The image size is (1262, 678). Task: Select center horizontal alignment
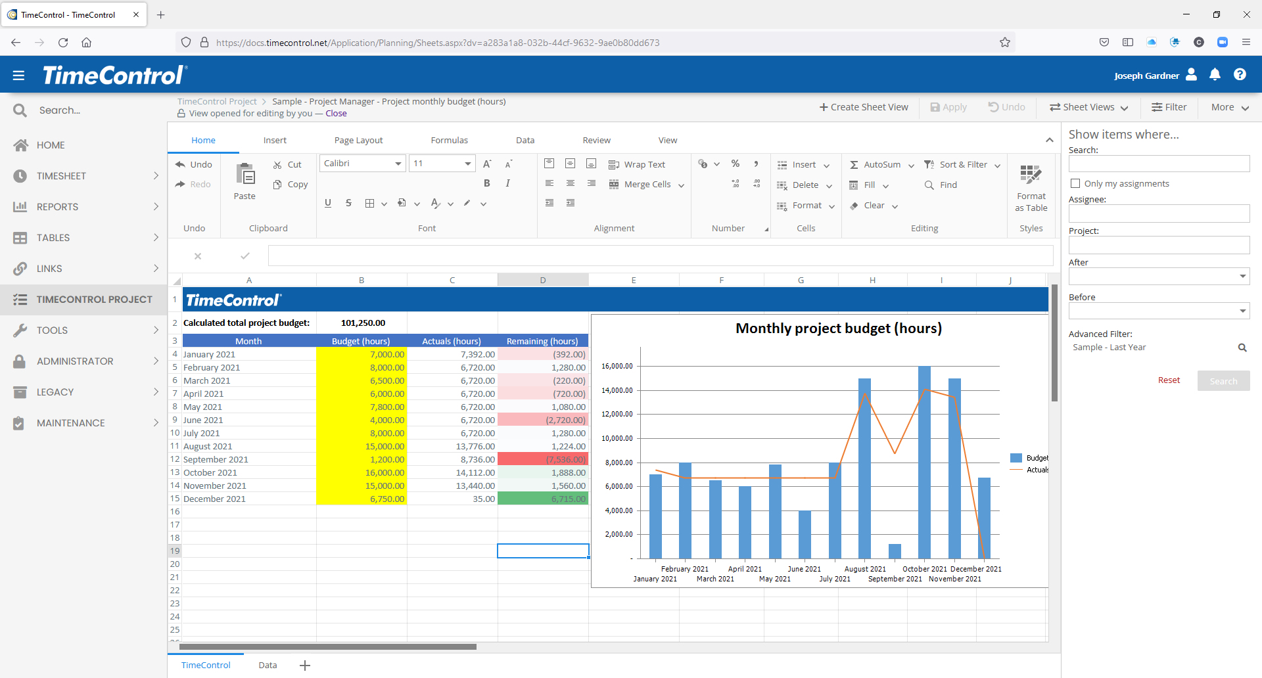(x=570, y=184)
